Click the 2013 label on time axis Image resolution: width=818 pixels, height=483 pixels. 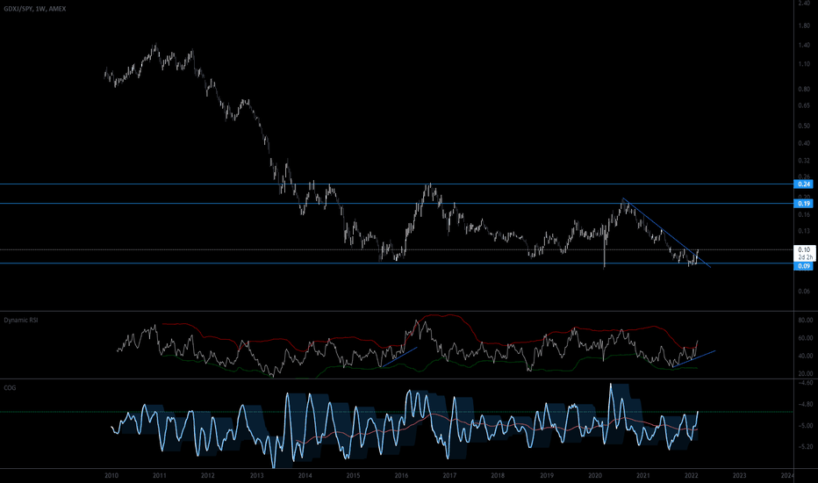coord(256,476)
